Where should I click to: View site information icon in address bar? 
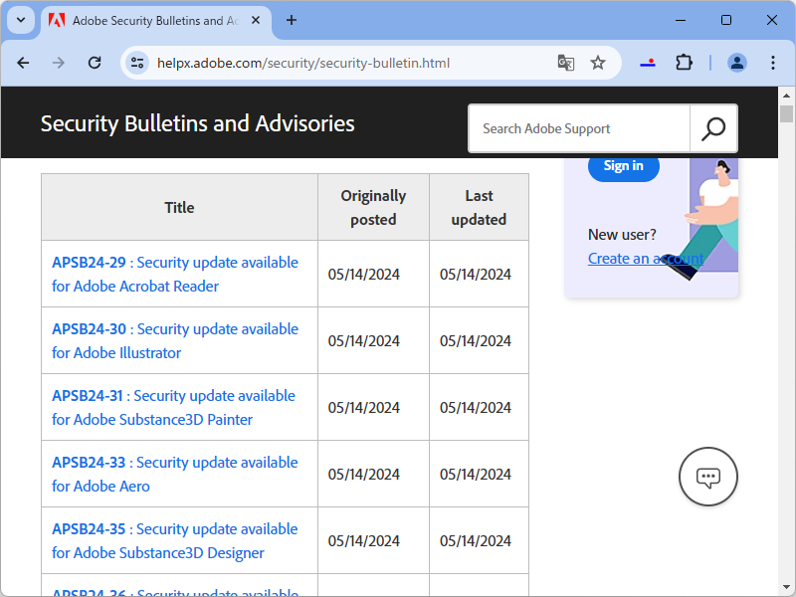click(x=137, y=63)
